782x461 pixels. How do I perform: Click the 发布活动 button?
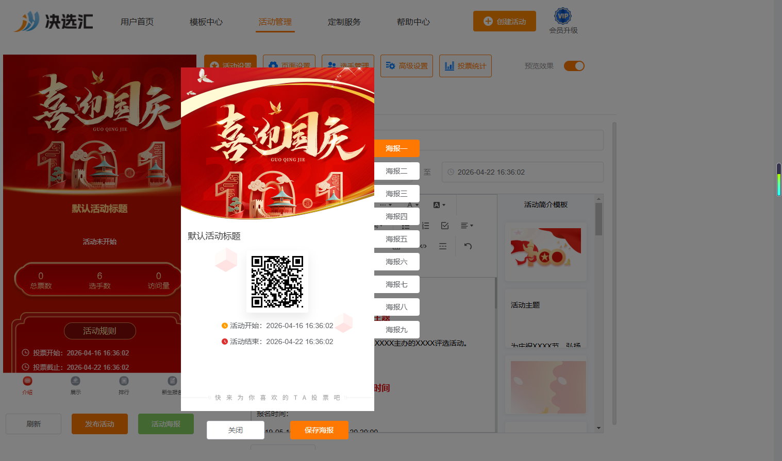[99, 424]
